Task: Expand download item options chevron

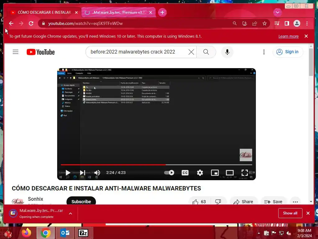Action: 70,213
